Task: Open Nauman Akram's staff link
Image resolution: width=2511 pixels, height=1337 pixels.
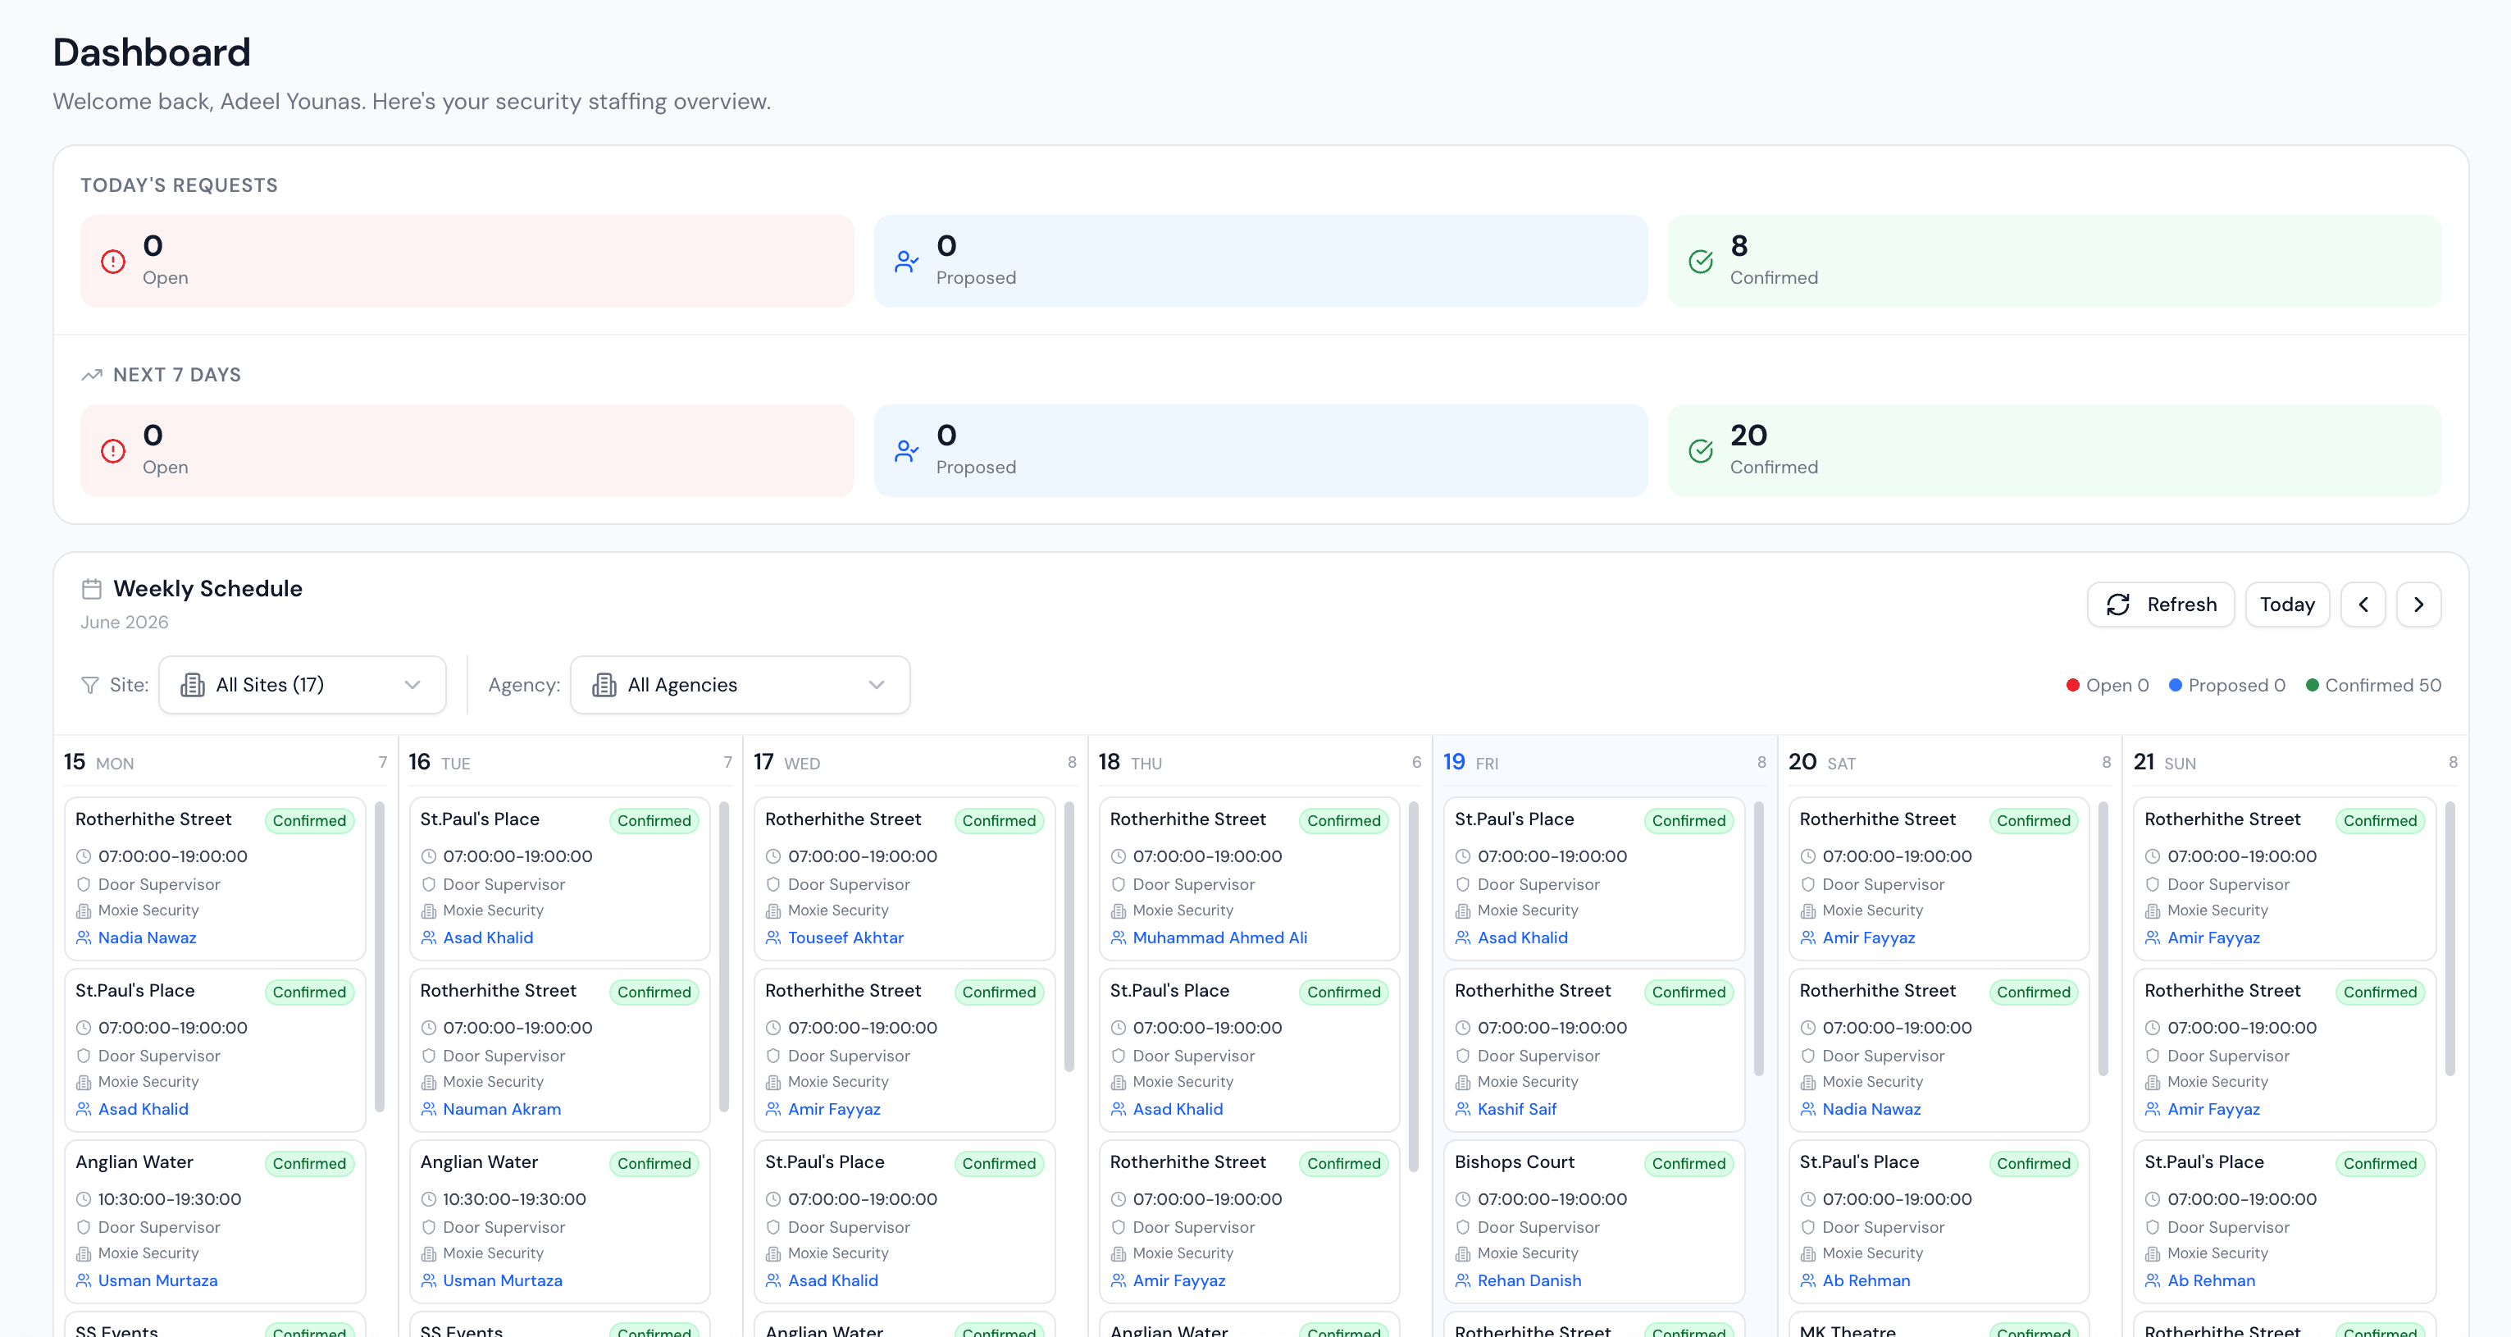Action: (x=502, y=1110)
